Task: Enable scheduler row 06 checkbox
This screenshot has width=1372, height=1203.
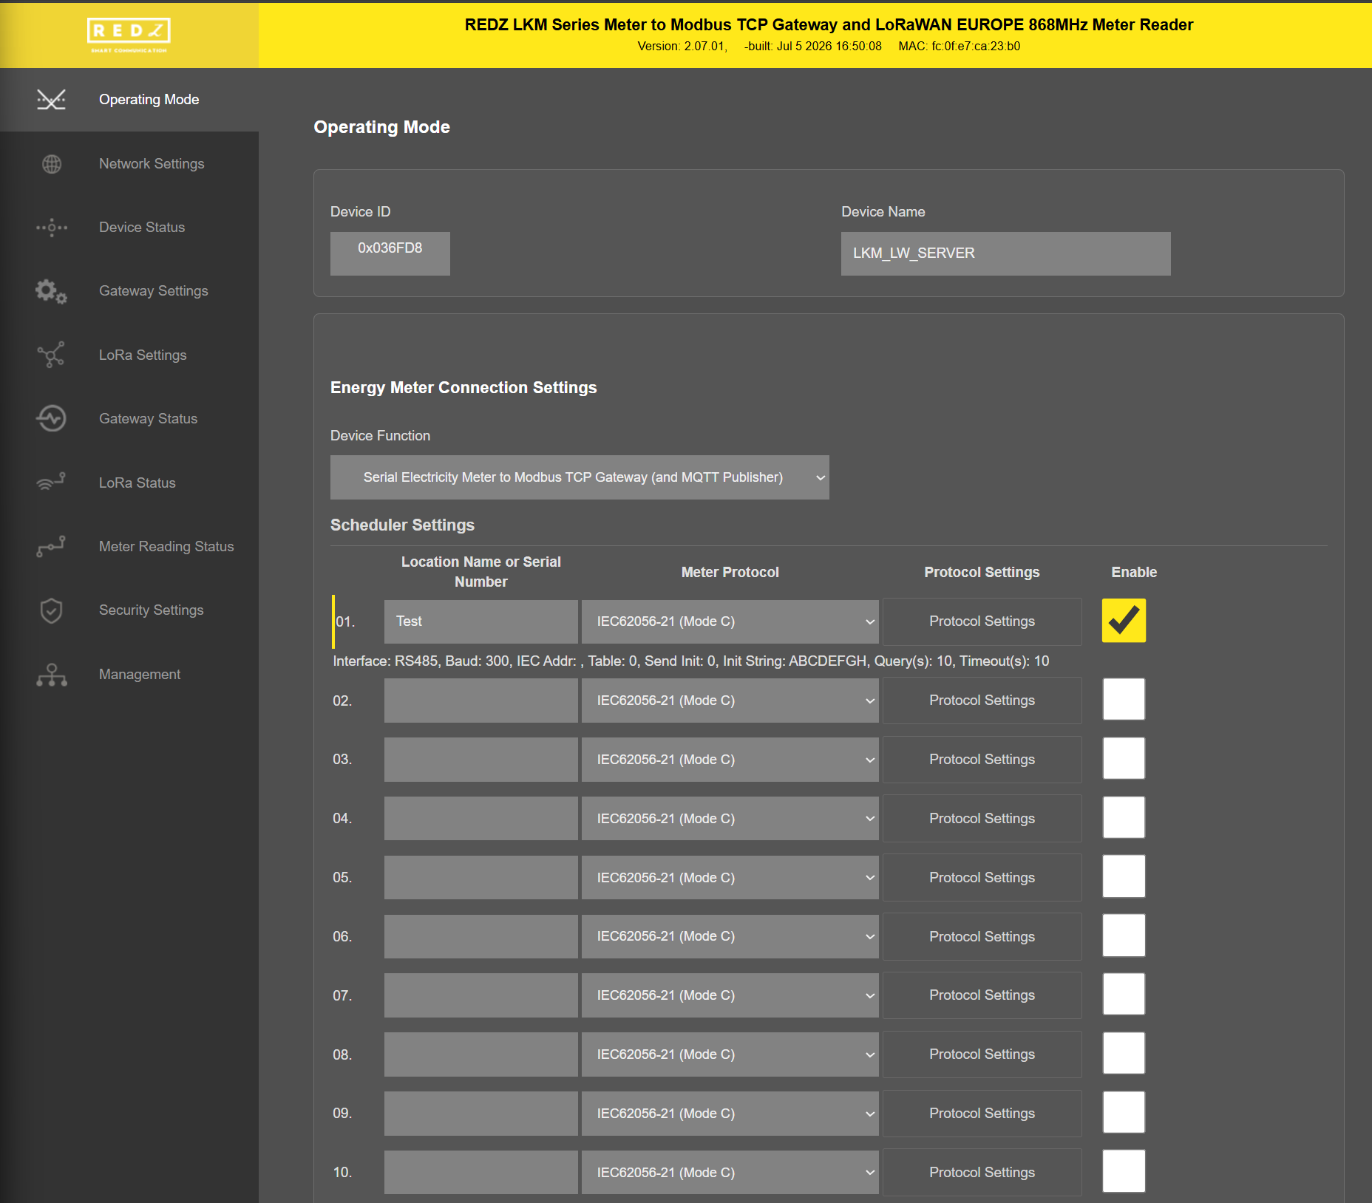Action: (1124, 936)
